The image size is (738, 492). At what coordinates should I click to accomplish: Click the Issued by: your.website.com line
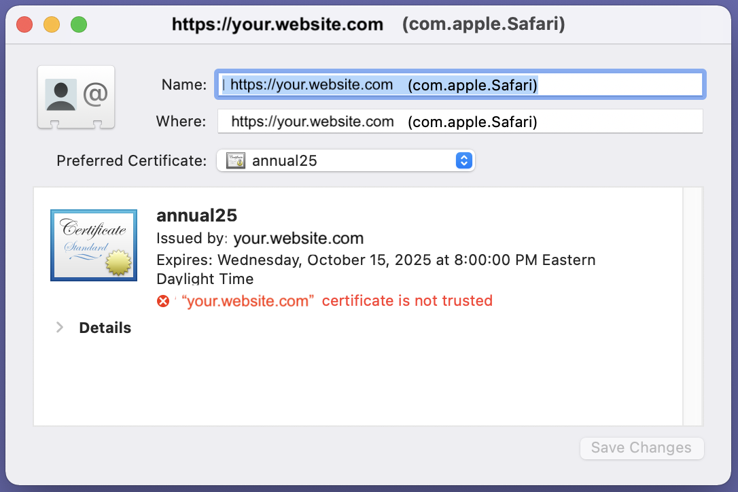pos(260,239)
